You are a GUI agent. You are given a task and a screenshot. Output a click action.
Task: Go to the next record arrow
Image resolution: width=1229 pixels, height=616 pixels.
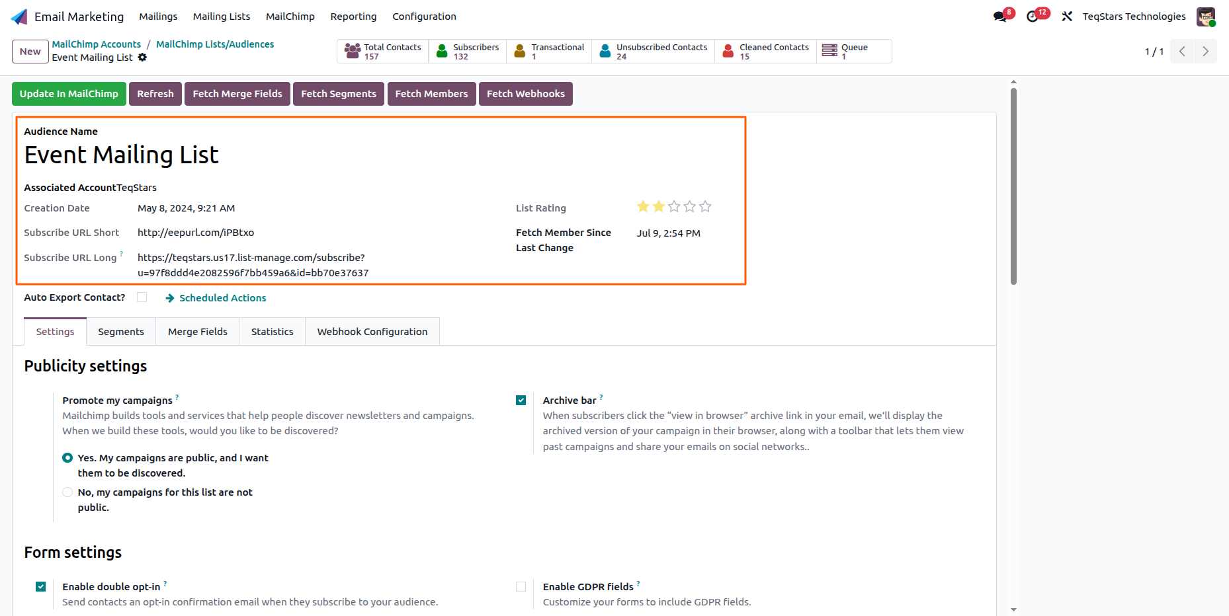point(1205,52)
